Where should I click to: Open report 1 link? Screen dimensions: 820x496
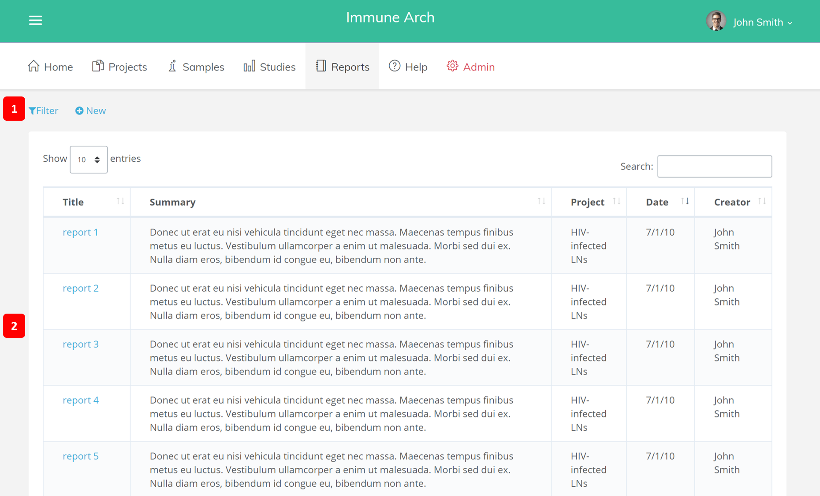tap(80, 232)
